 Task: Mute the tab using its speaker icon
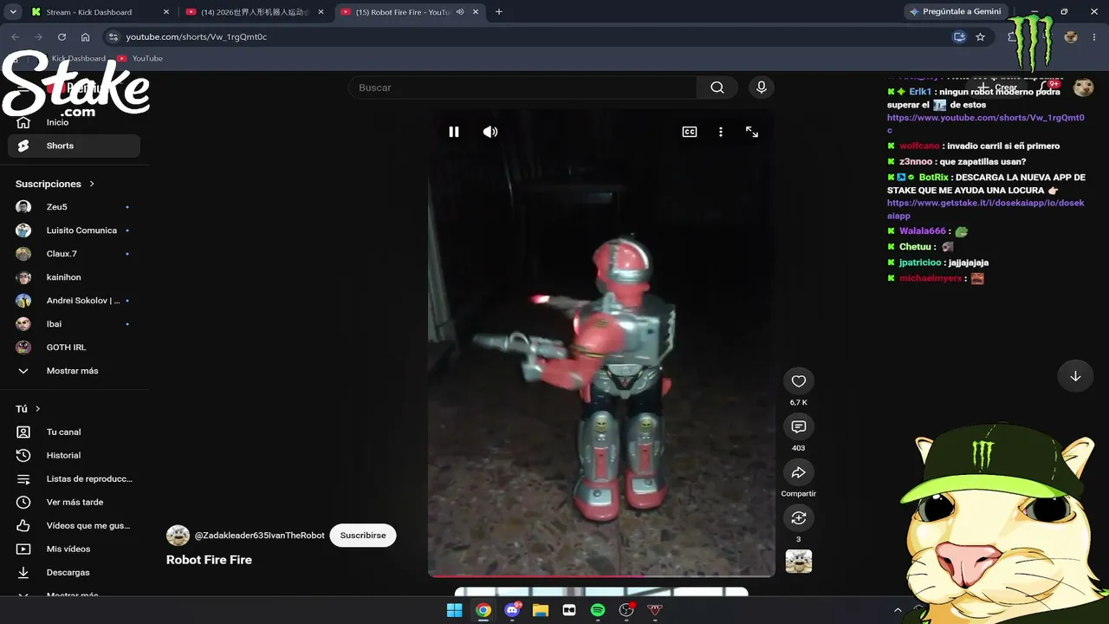click(459, 12)
